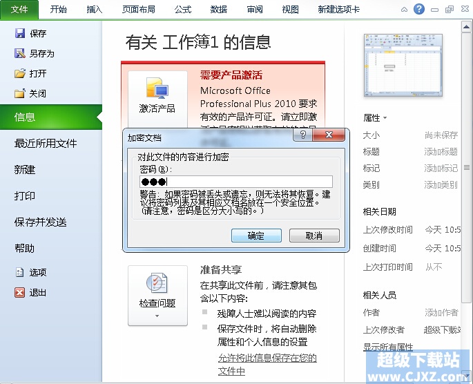Click the red Exit (退出) icon
This screenshot has width=473, height=384.
pyautogui.click(x=19, y=292)
